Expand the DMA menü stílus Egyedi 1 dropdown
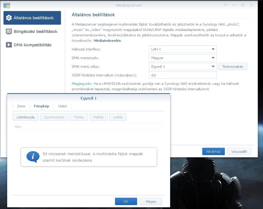Image resolution: width=263 pixels, height=209 pixels. pyautogui.click(x=183, y=67)
